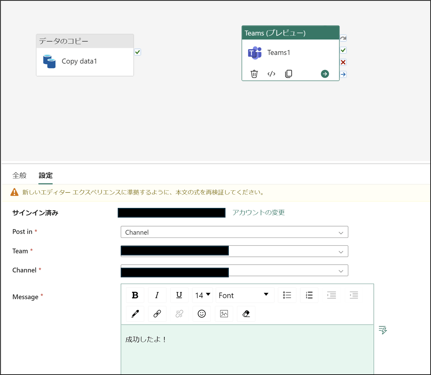Select the skip output connector on Teams1
This screenshot has height=375, width=431.
(x=343, y=38)
